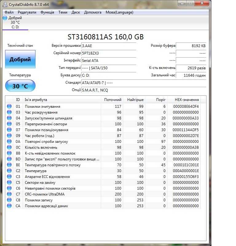Select the Добрий 30 °C C: D: disk tab

point(15,22)
